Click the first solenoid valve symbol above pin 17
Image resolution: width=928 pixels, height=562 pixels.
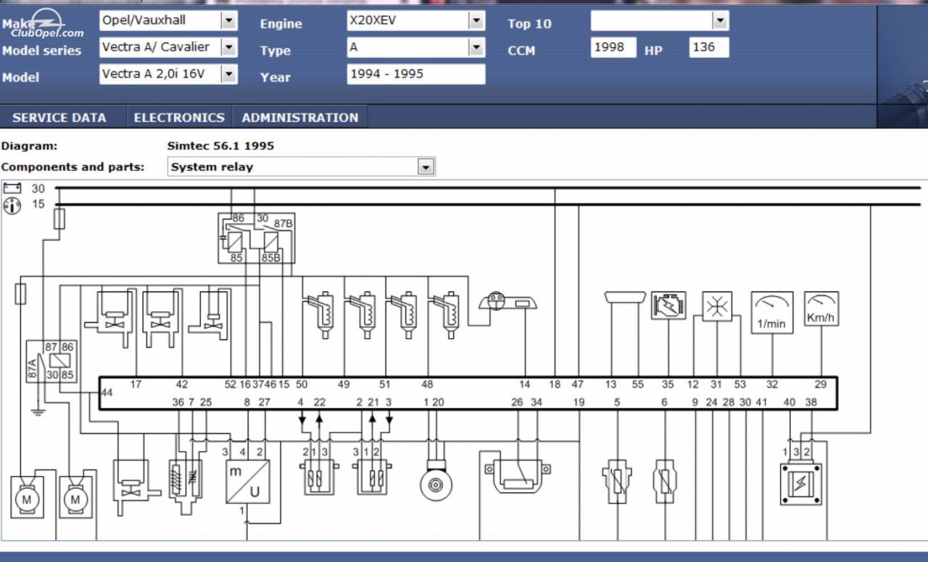pyautogui.click(x=110, y=318)
